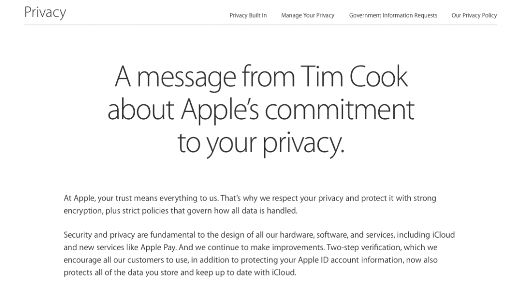Click the headline line "A message from Tim Cook"
The width and height of the screenshot is (511, 281).
(x=260, y=77)
